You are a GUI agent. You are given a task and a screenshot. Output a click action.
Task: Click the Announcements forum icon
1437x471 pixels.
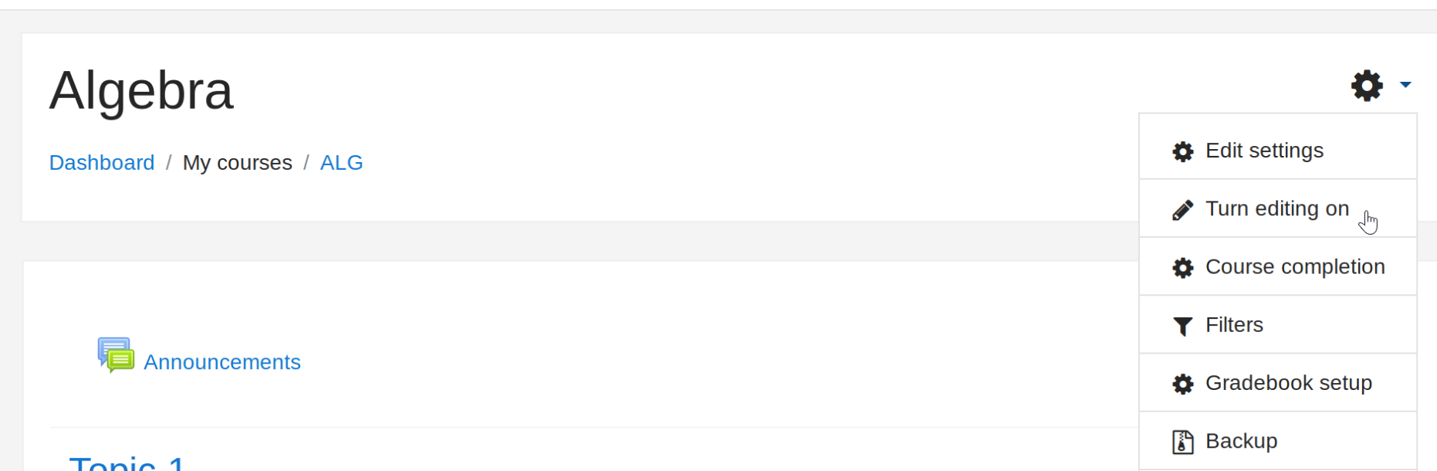click(116, 355)
